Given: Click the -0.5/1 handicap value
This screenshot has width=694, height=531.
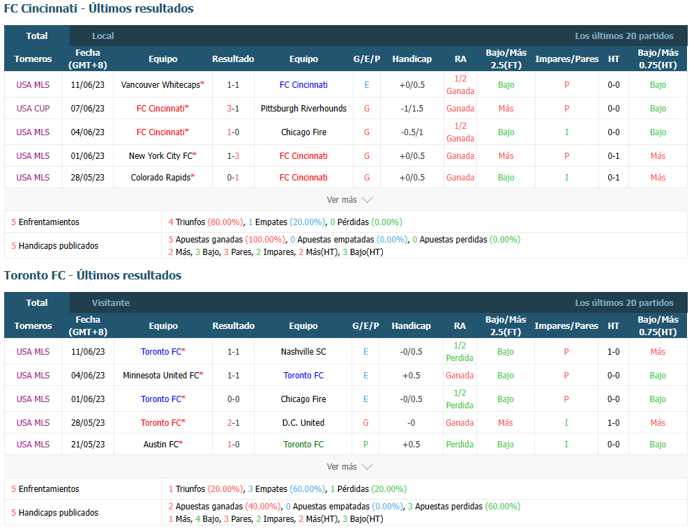Looking at the screenshot, I should click(412, 132).
